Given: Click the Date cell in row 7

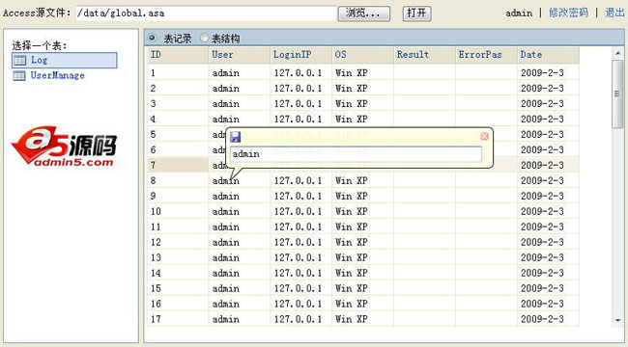Looking at the screenshot, I should (x=549, y=165).
